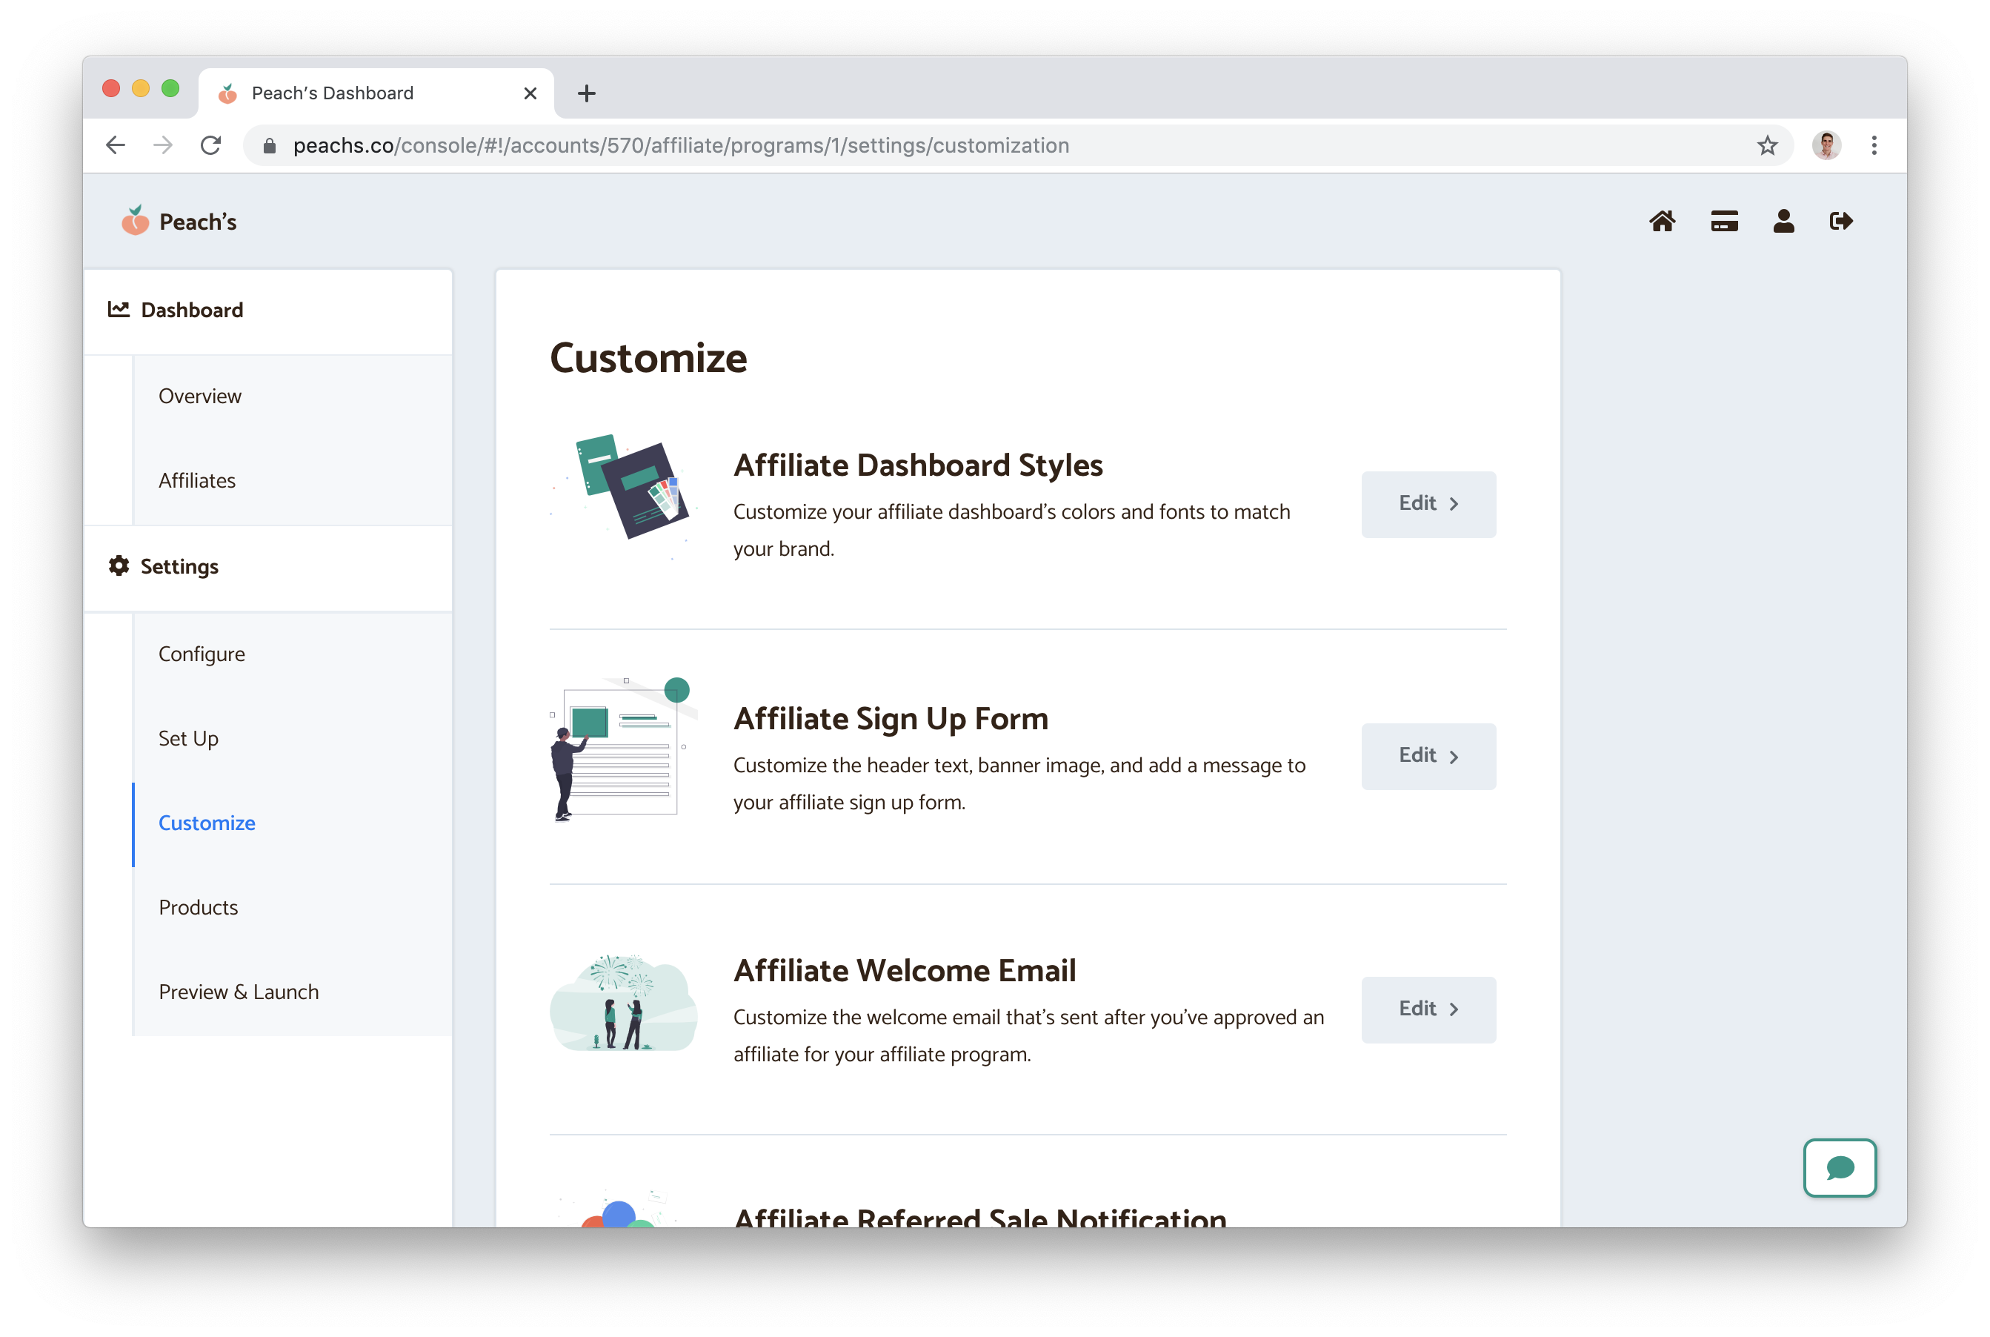Bookmark page with star icon

(1767, 146)
